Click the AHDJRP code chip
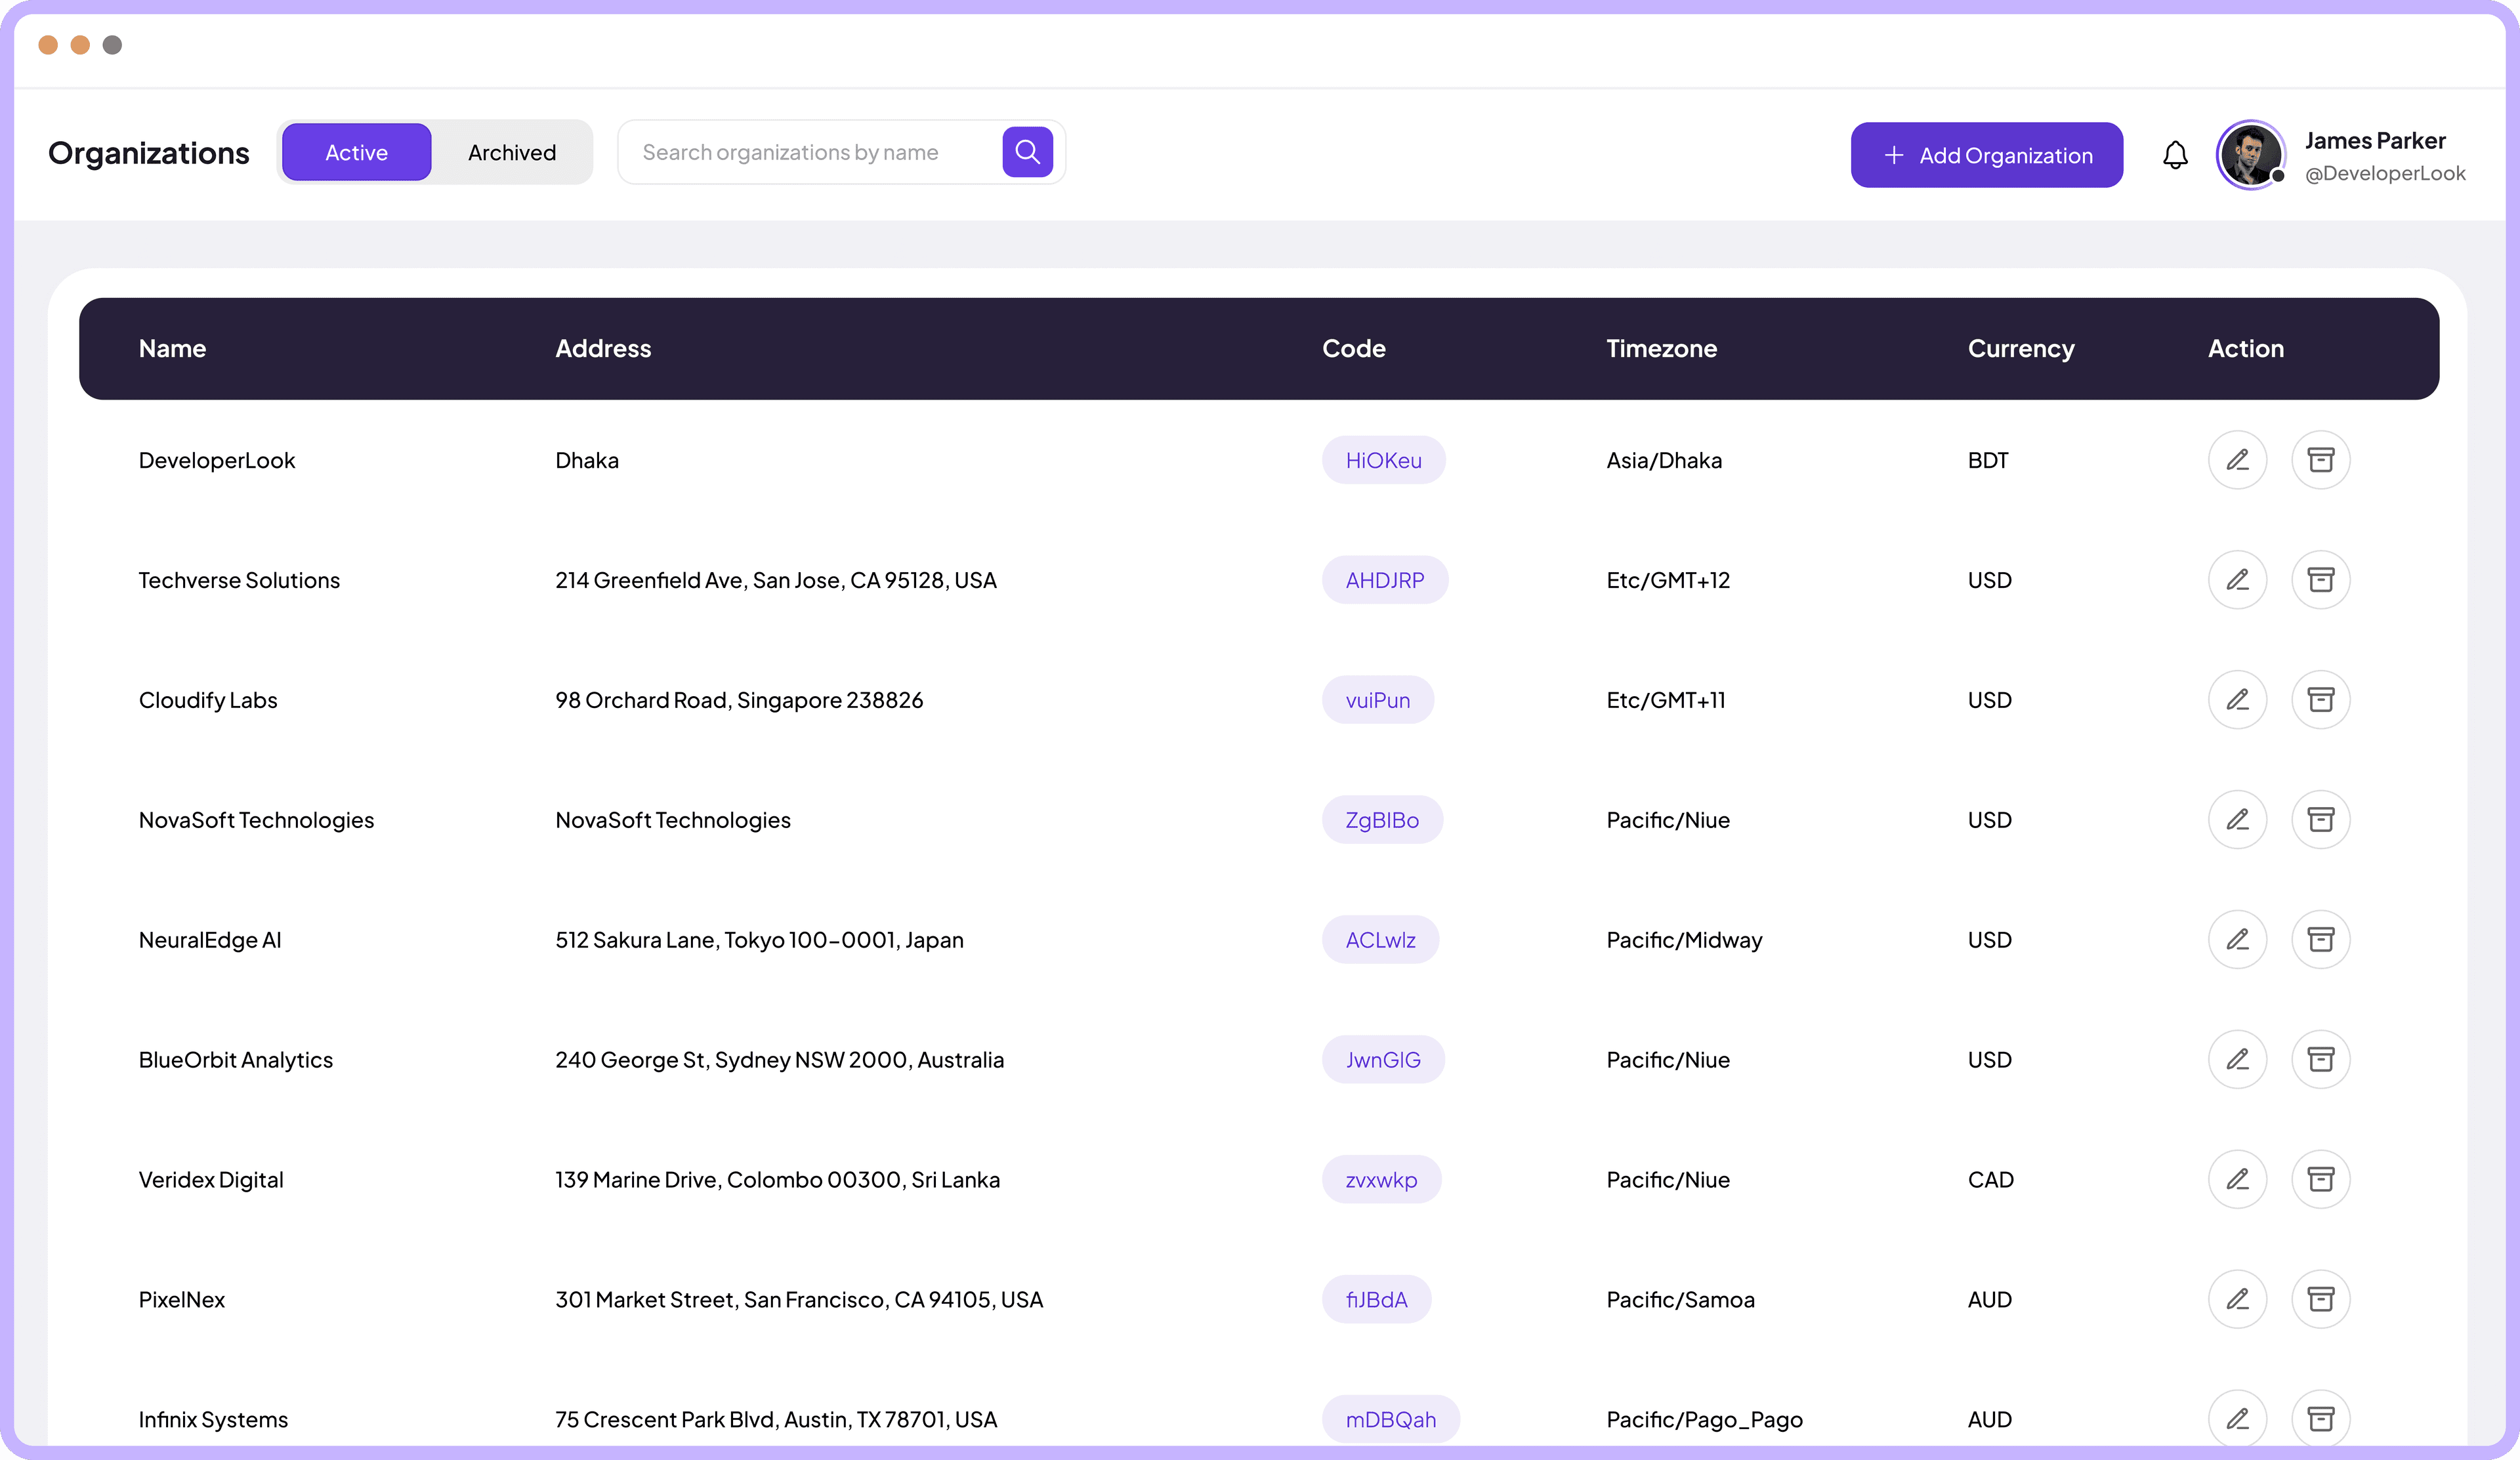Screen dimensions: 2520x1460 click(x=1385, y=579)
